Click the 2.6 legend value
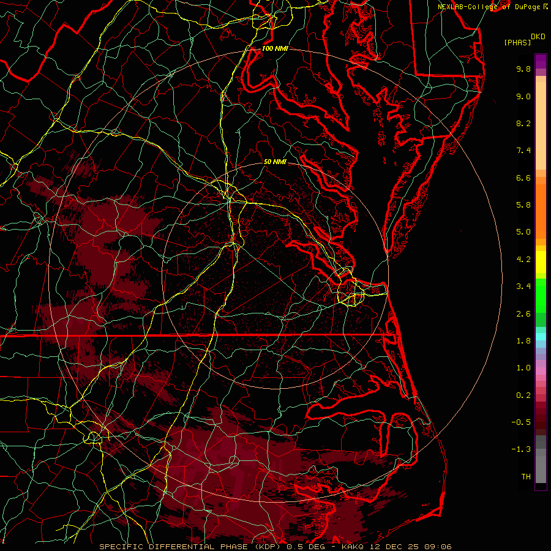 tap(523, 314)
